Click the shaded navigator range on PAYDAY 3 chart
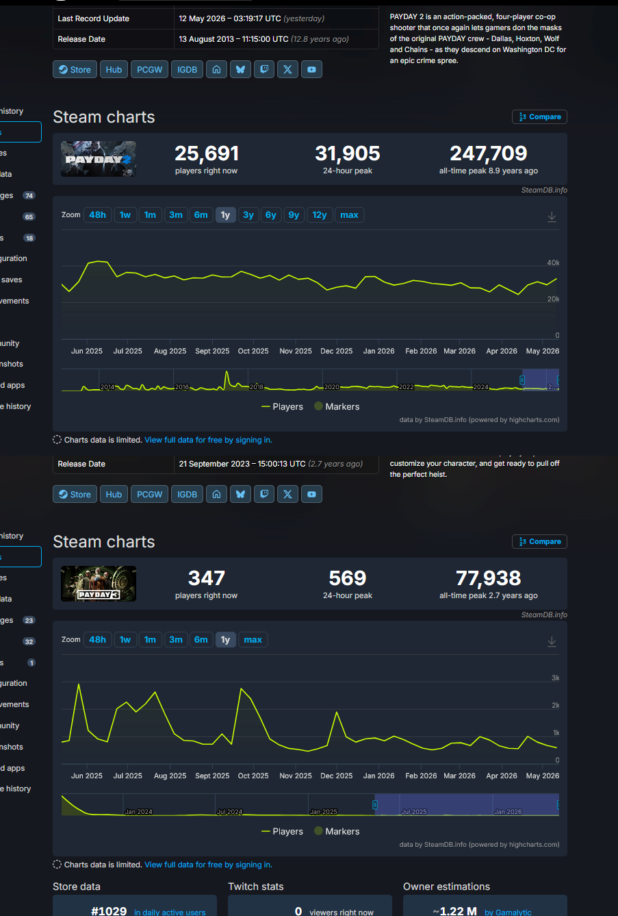Screen dimensions: 618x916 [x=467, y=804]
